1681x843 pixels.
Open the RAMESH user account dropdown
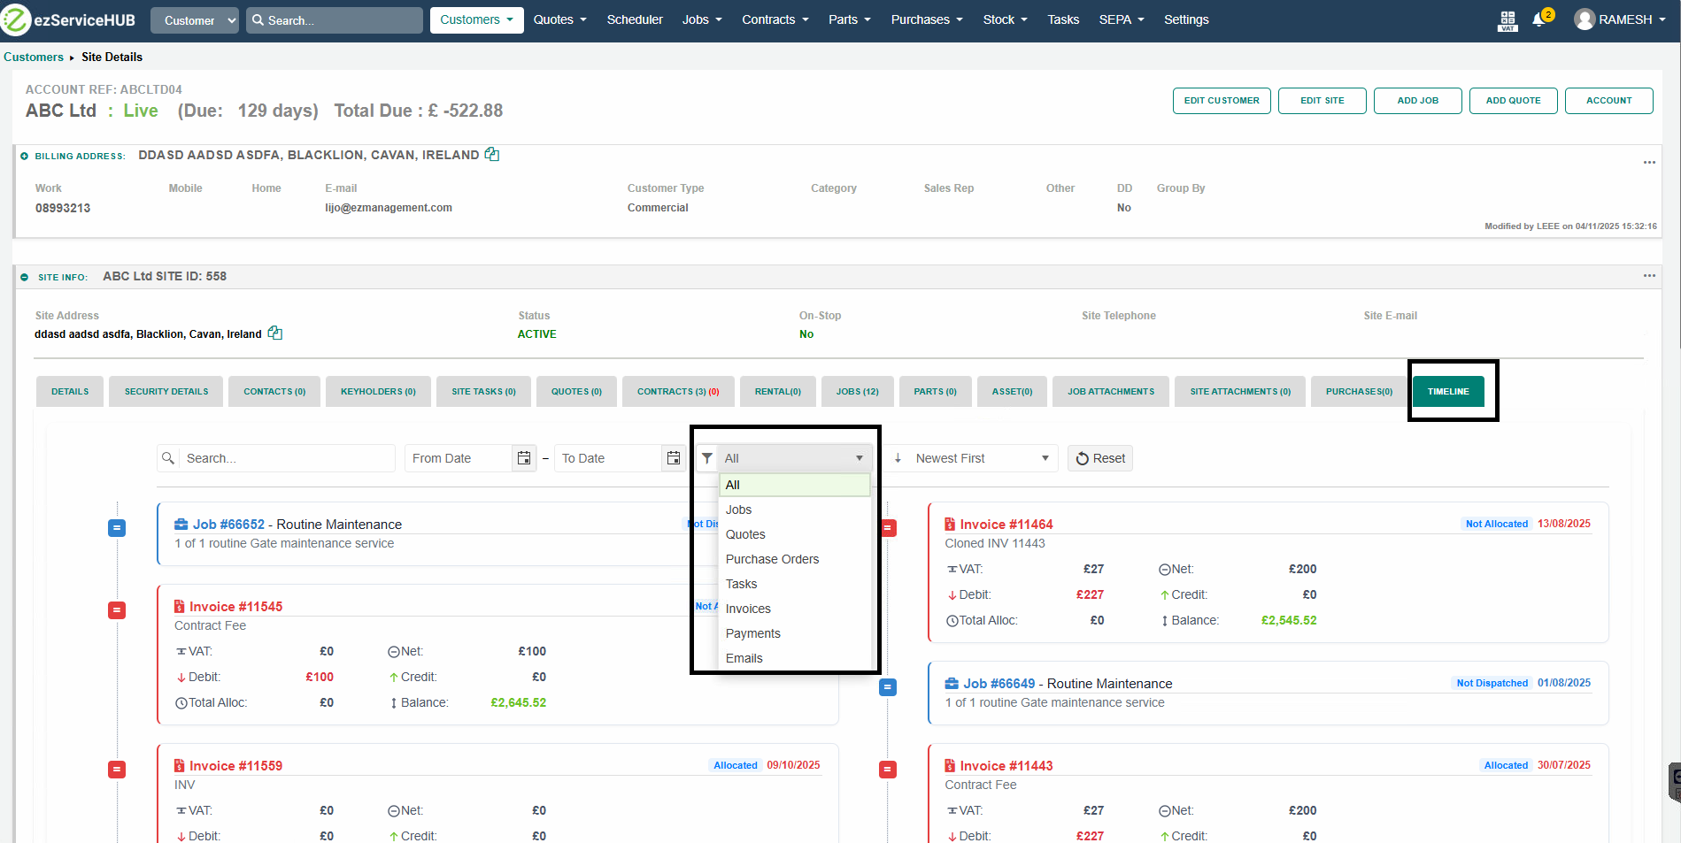[x=1620, y=19]
